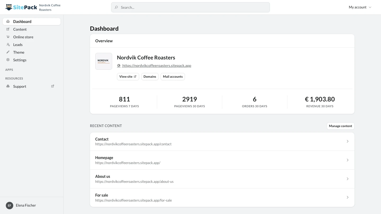This screenshot has height=214, width=381.
Task: Click the globe icon beside site URL
Action: click(119, 66)
